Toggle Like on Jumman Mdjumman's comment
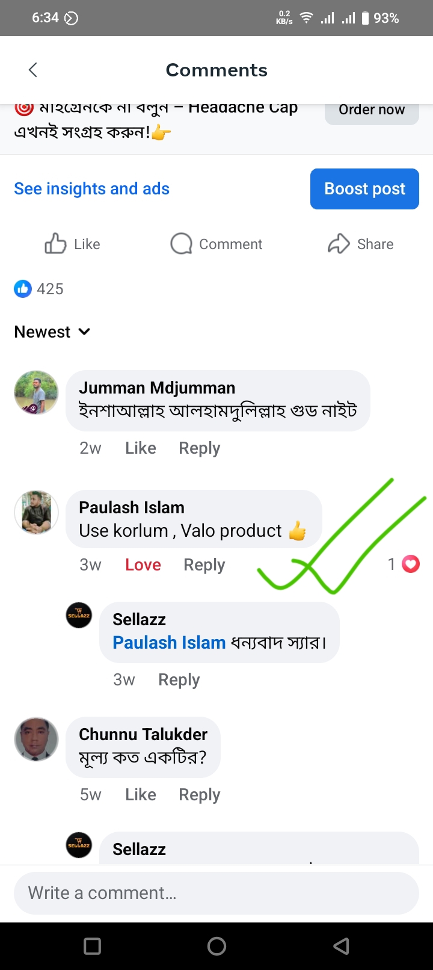This screenshot has height=970, width=433. (140, 448)
